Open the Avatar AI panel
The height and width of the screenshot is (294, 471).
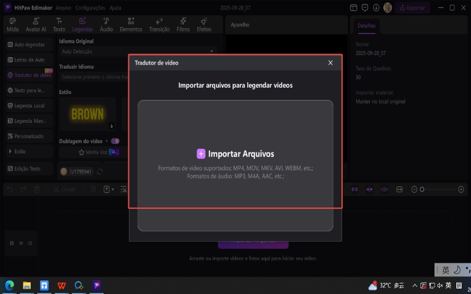point(36,25)
